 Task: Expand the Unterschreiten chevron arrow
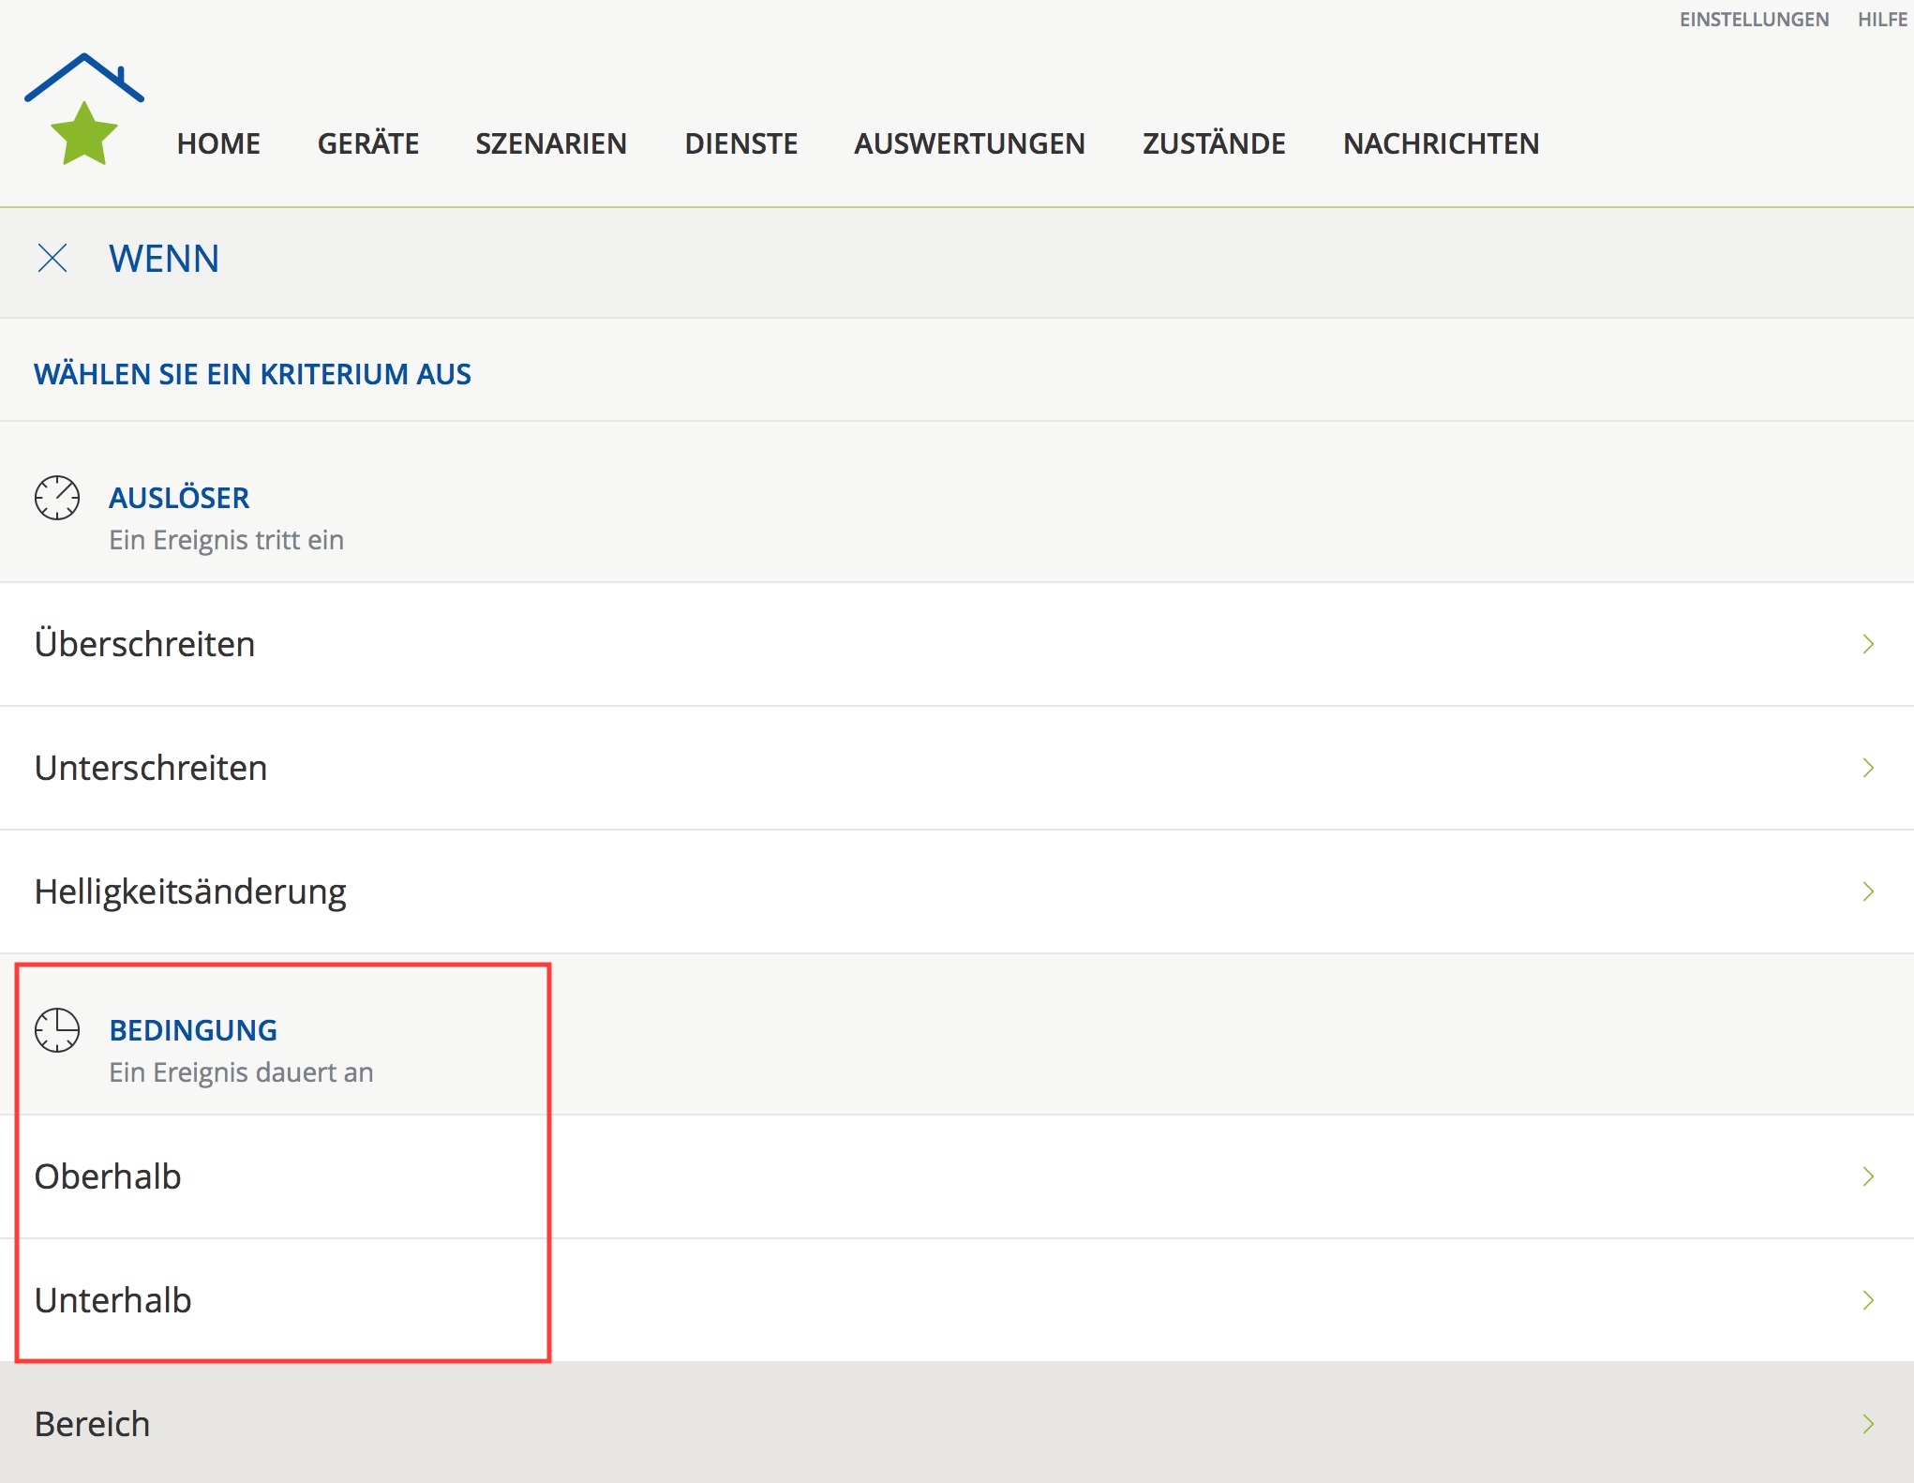coord(1867,768)
